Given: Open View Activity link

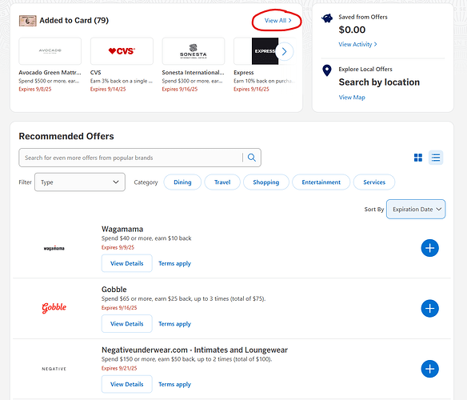Looking at the screenshot, I should pyautogui.click(x=357, y=45).
